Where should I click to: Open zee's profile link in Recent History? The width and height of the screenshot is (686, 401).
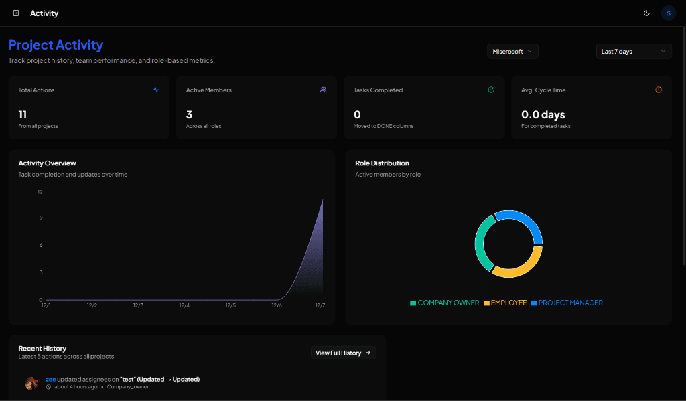(x=52, y=379)
